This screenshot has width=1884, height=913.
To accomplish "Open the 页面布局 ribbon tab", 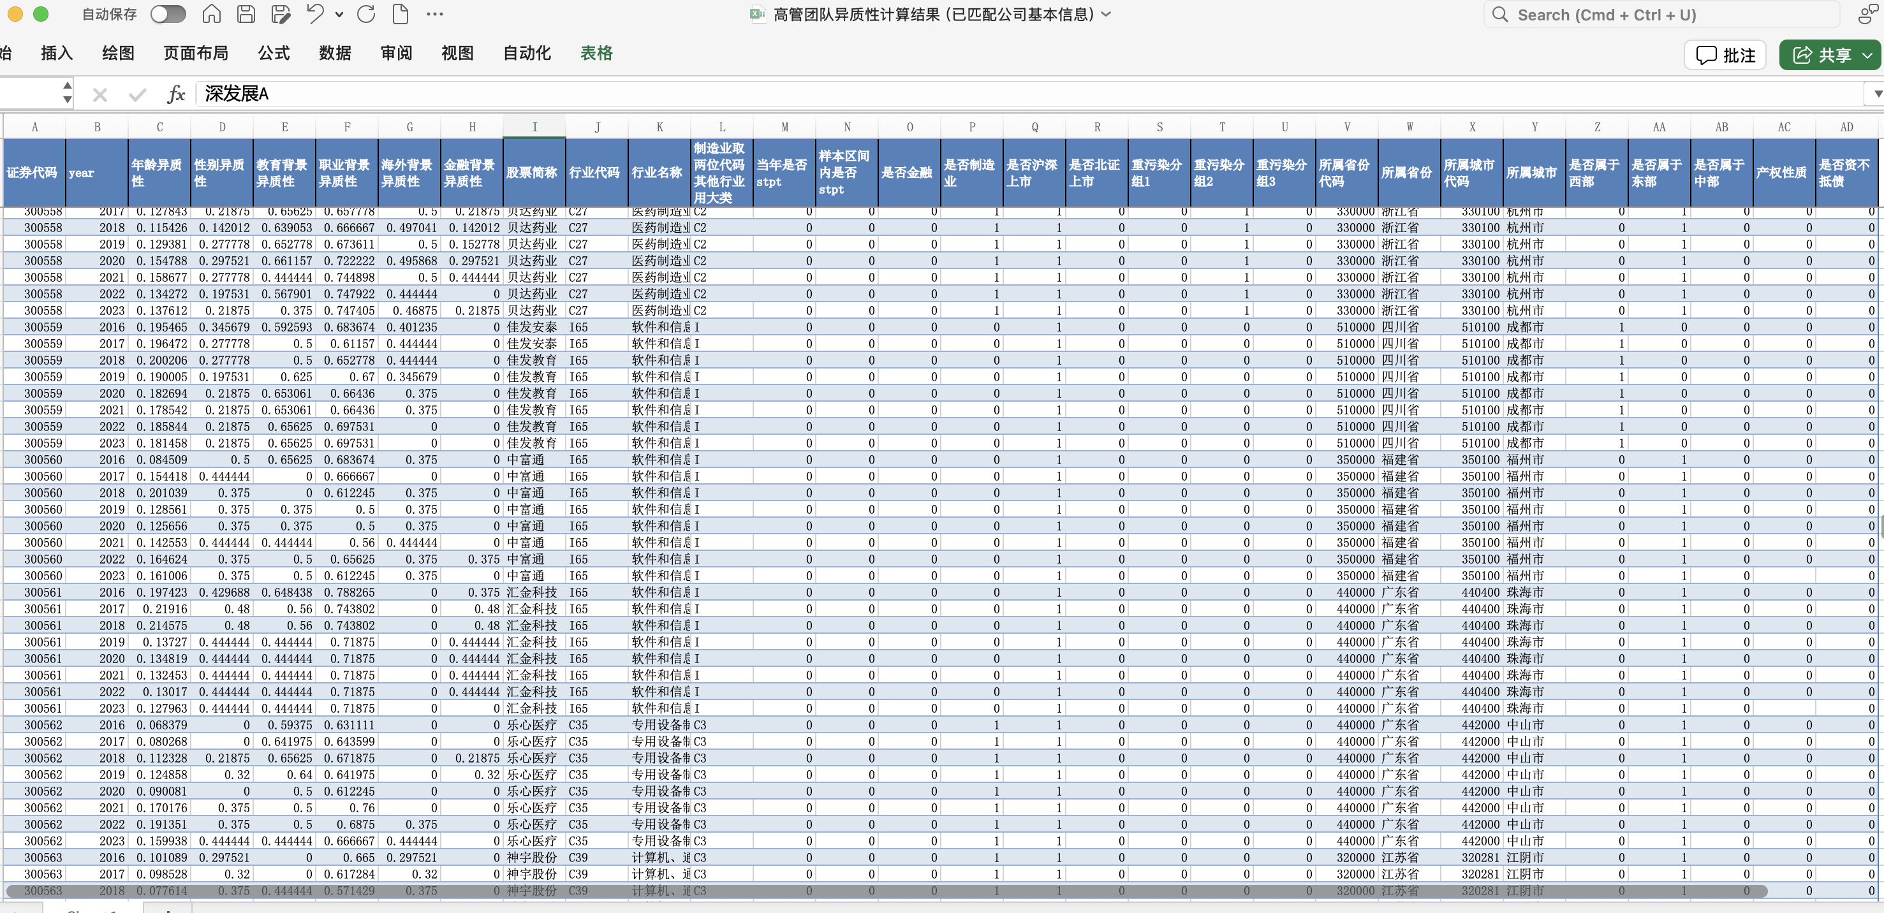I will (x=195, y=54).
